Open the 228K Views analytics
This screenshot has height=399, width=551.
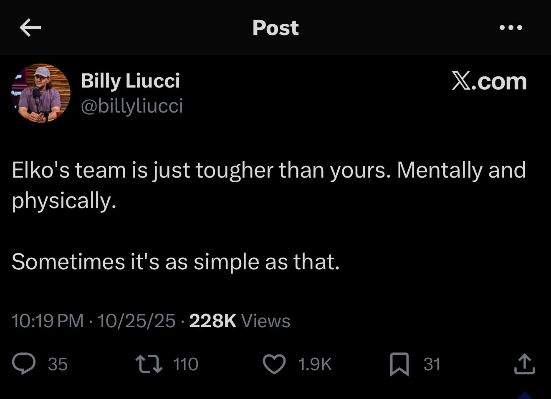pyautogui.click(x=240, y=321)
